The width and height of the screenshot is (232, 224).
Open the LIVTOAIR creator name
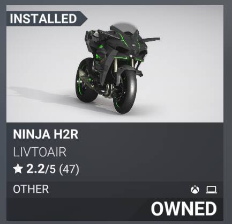coord(40,152)
